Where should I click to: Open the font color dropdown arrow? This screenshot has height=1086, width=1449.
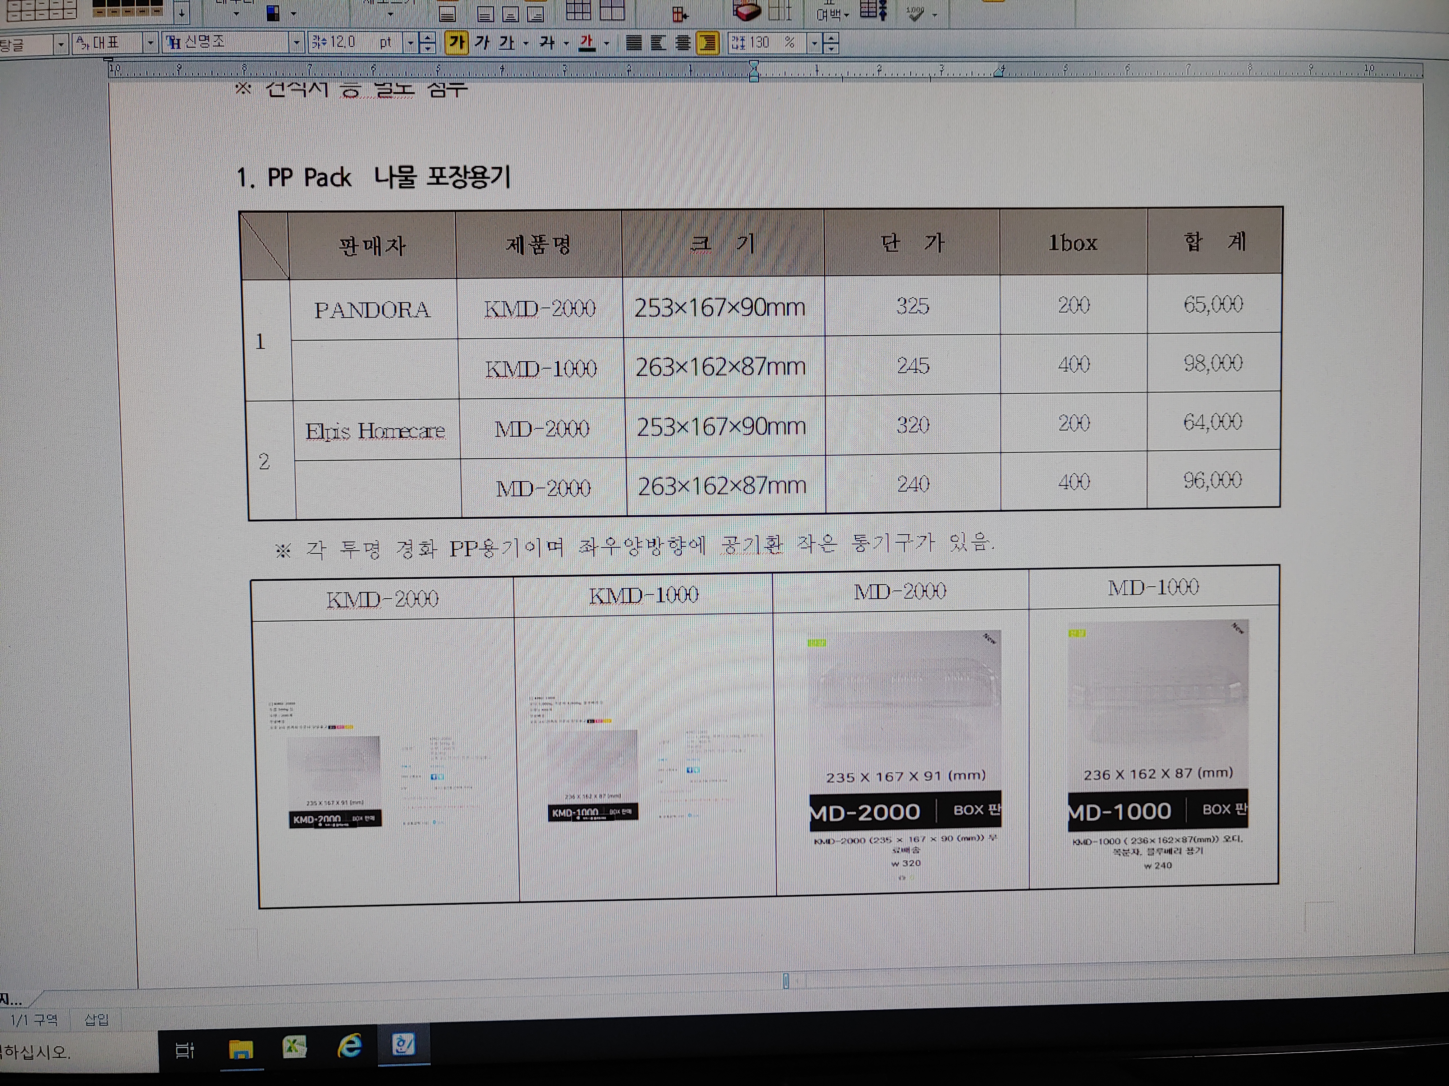pyautogui.click(x=607, y=44)
